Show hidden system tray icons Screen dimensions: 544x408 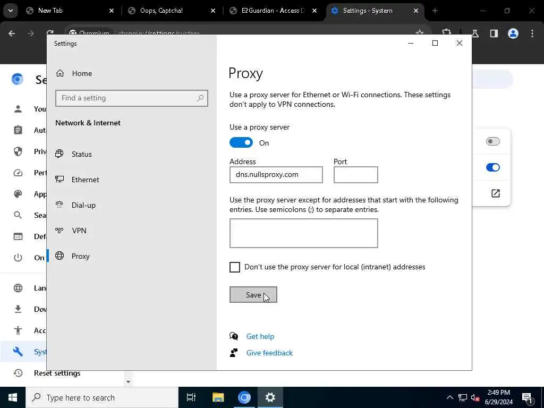tap(449, 397)
